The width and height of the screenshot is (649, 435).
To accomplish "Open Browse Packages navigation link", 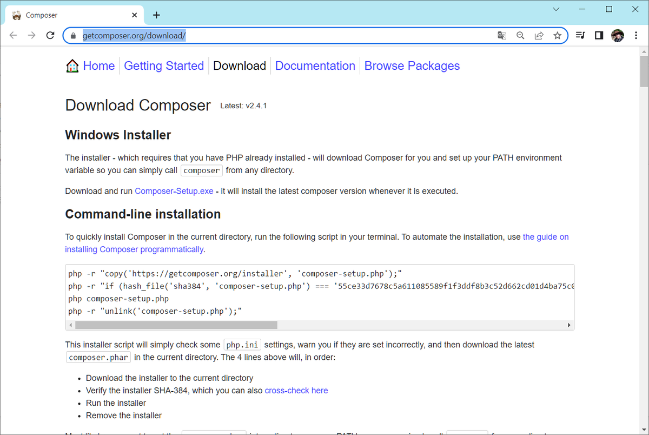I will pos(412,66).
